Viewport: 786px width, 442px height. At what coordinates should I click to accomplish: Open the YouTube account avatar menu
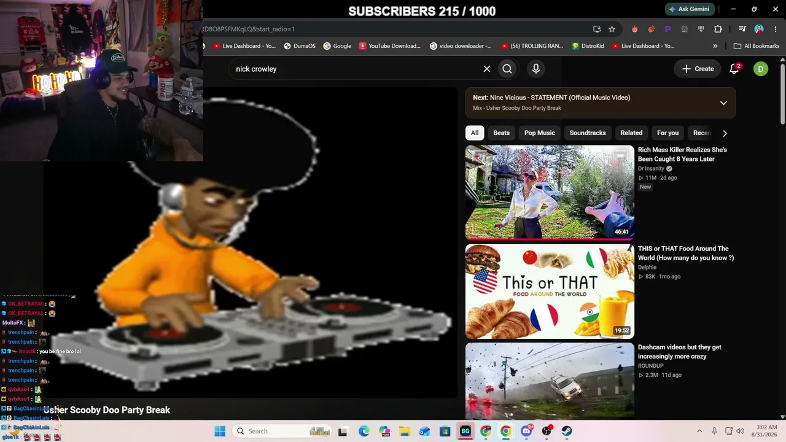coord(760,69)
